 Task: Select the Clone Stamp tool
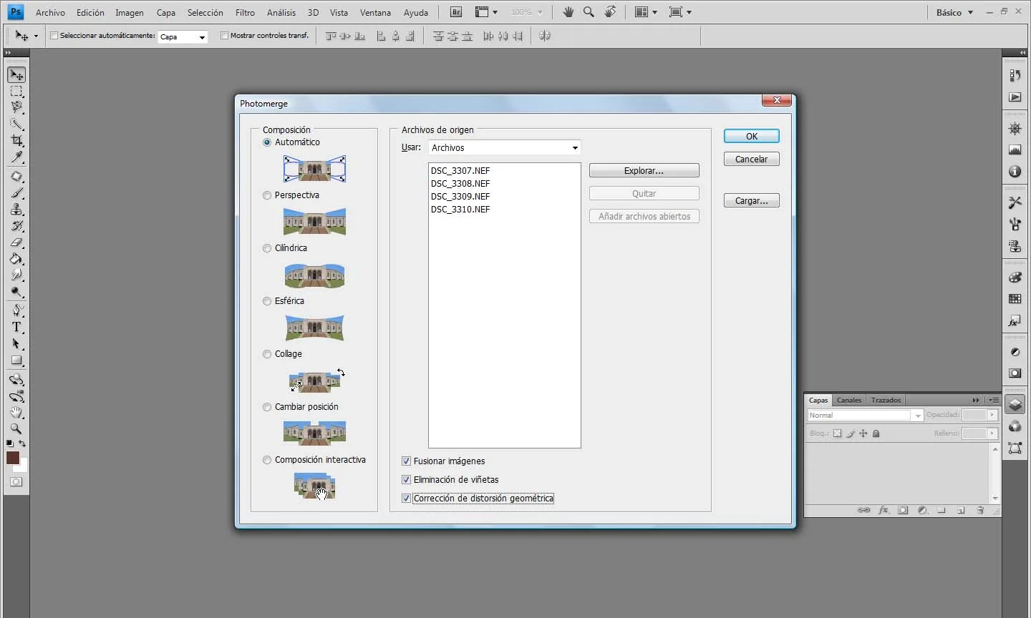click(x=16, y=210)
